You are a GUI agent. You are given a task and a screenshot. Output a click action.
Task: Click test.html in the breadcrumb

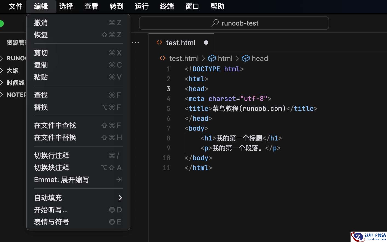tap(184, 58)
